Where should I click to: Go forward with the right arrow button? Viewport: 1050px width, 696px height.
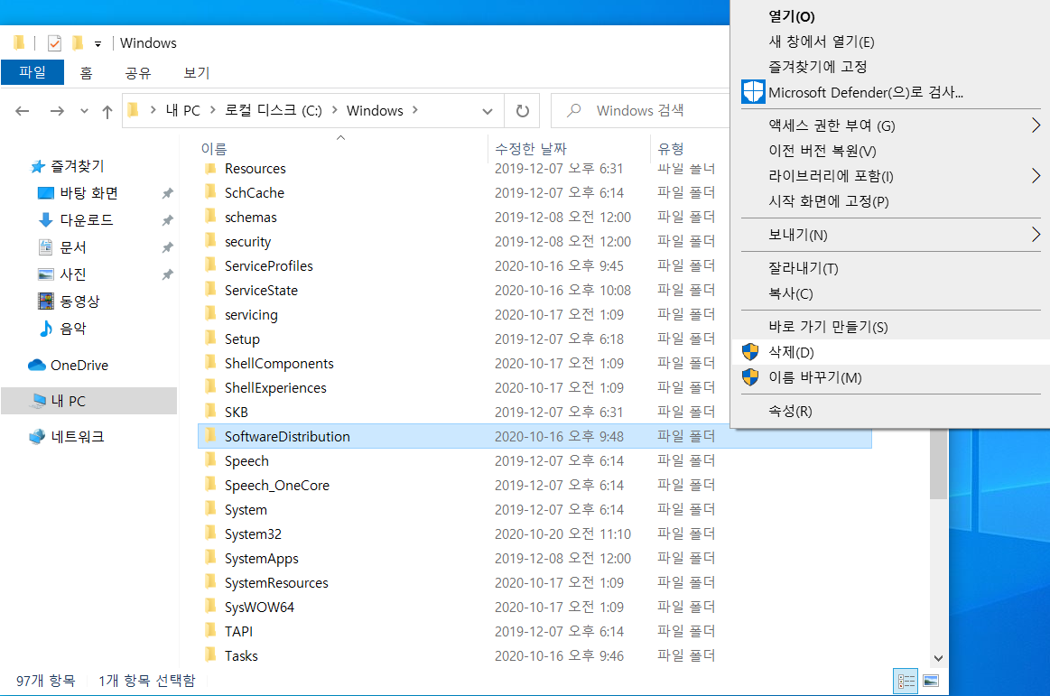click(x=57, y=110)
